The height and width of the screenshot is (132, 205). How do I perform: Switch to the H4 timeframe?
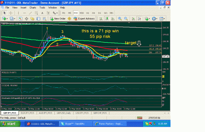pos(93,13)
